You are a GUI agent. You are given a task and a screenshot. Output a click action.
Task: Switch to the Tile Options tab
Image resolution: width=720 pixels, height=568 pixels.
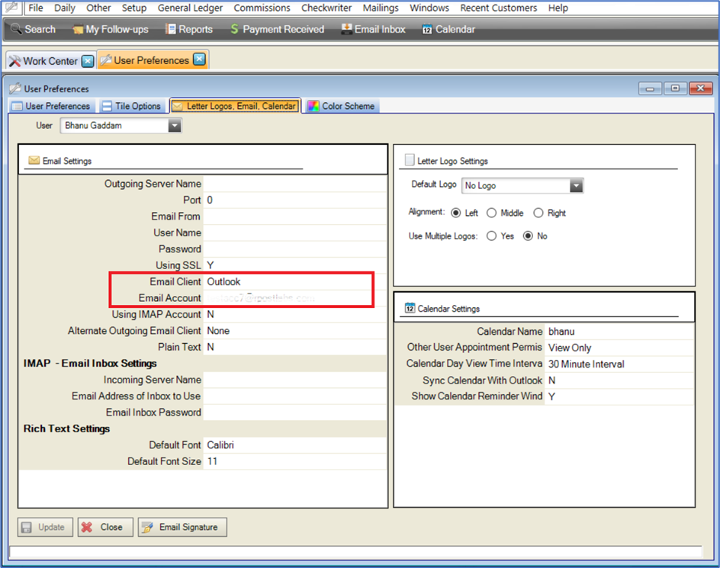coord(130,106)
